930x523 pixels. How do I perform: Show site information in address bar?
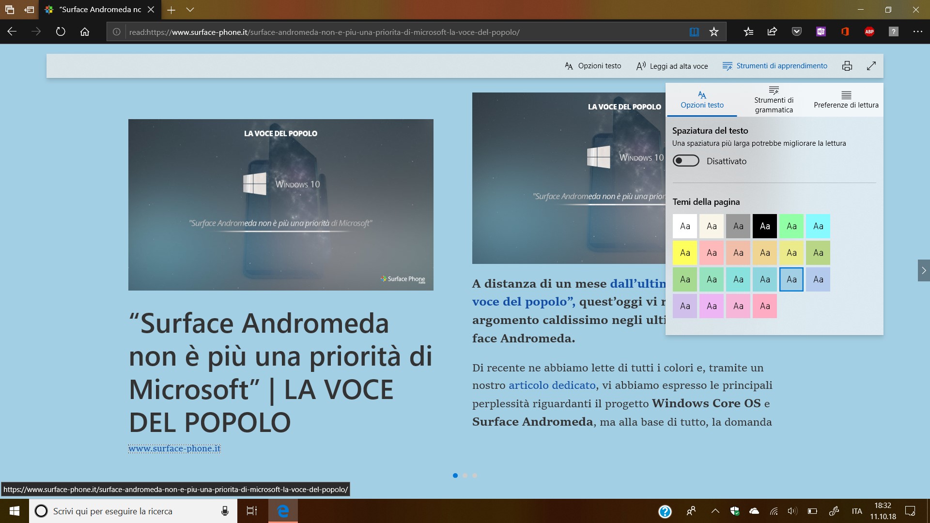point(117,32)
